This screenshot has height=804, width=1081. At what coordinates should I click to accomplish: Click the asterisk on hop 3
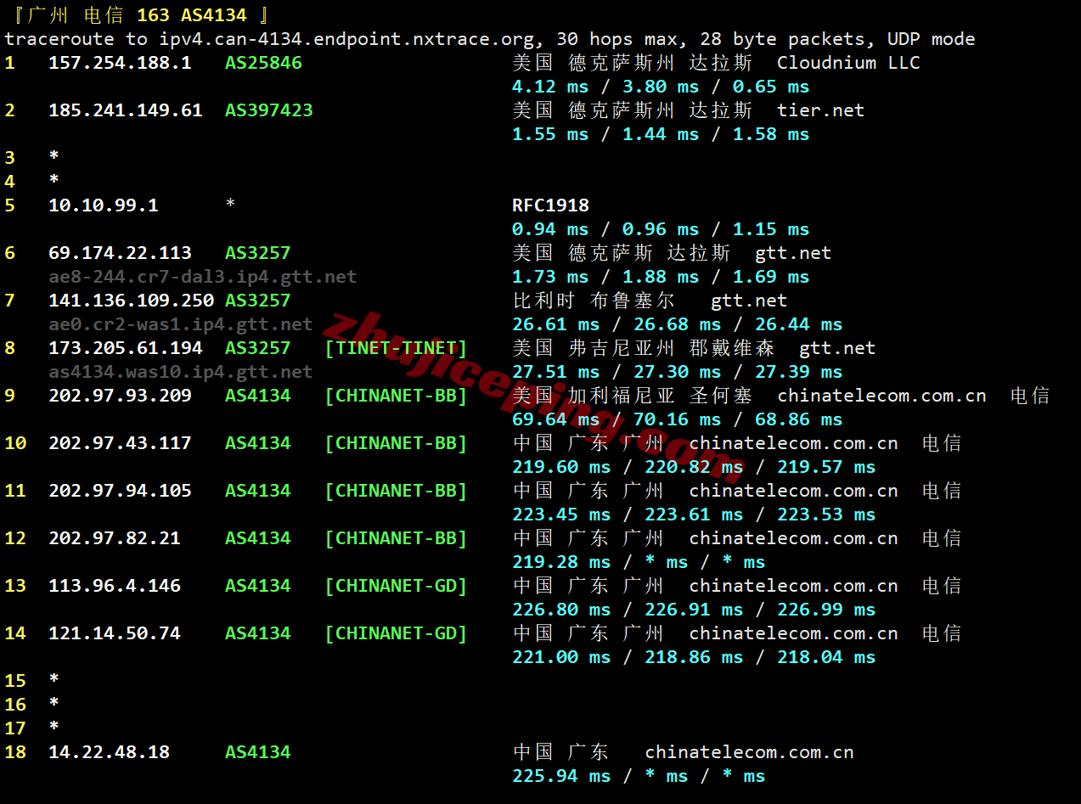54,156
